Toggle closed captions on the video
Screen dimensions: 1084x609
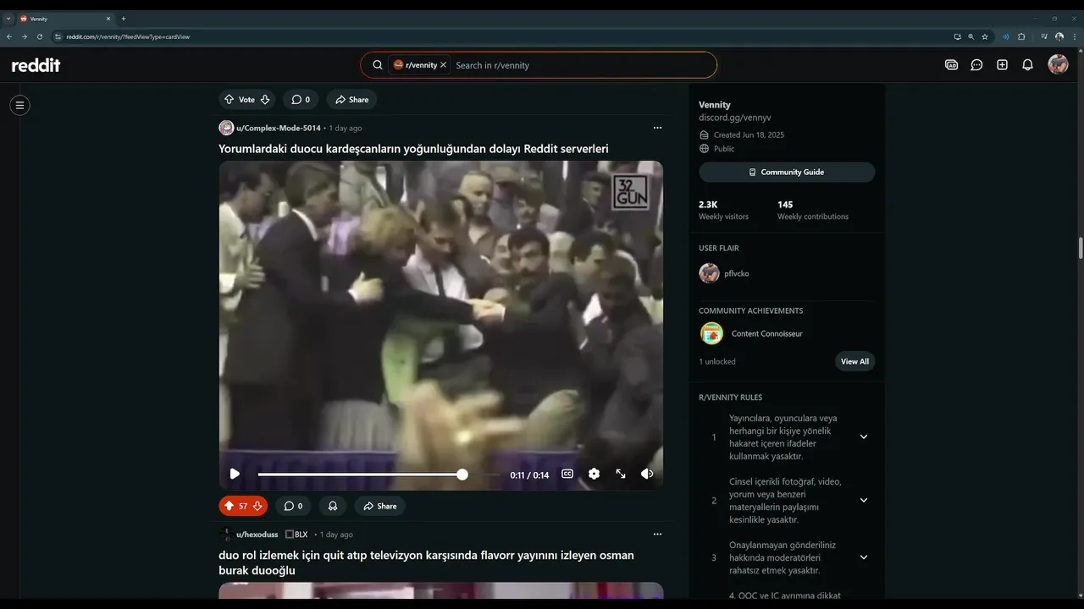point(567,475)
